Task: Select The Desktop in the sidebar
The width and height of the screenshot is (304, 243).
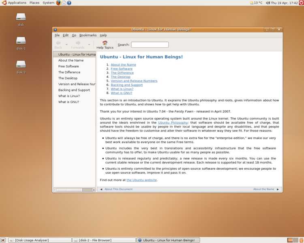Action: (68, 78)
